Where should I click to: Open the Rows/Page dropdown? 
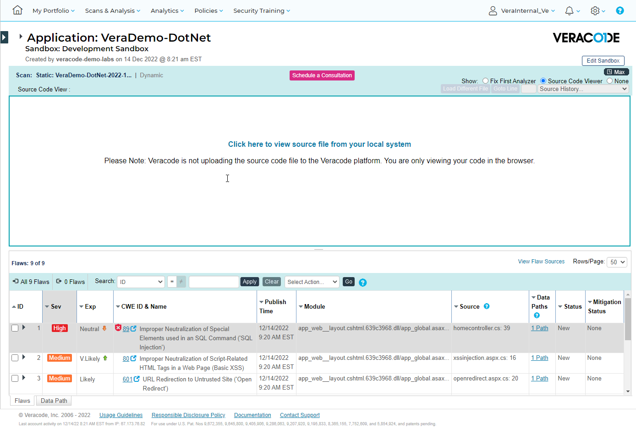617,262
